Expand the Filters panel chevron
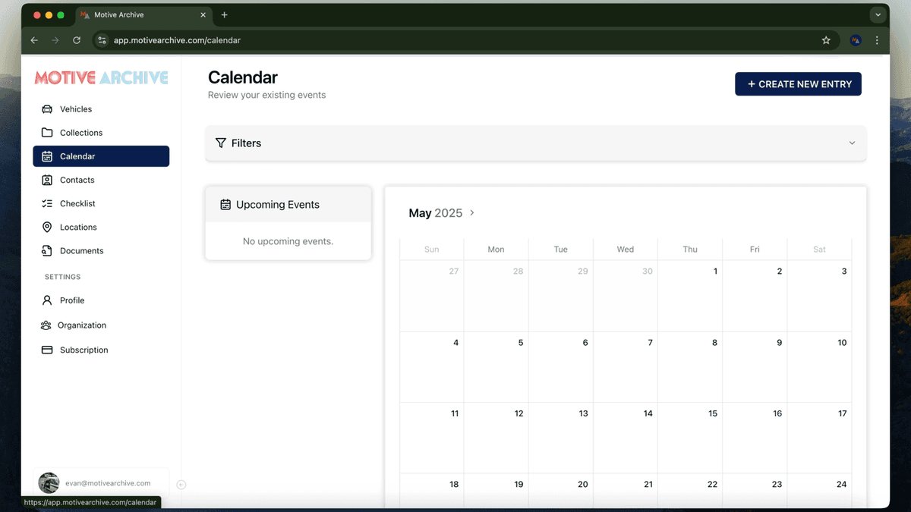911x512 pixels. (852, 143)
